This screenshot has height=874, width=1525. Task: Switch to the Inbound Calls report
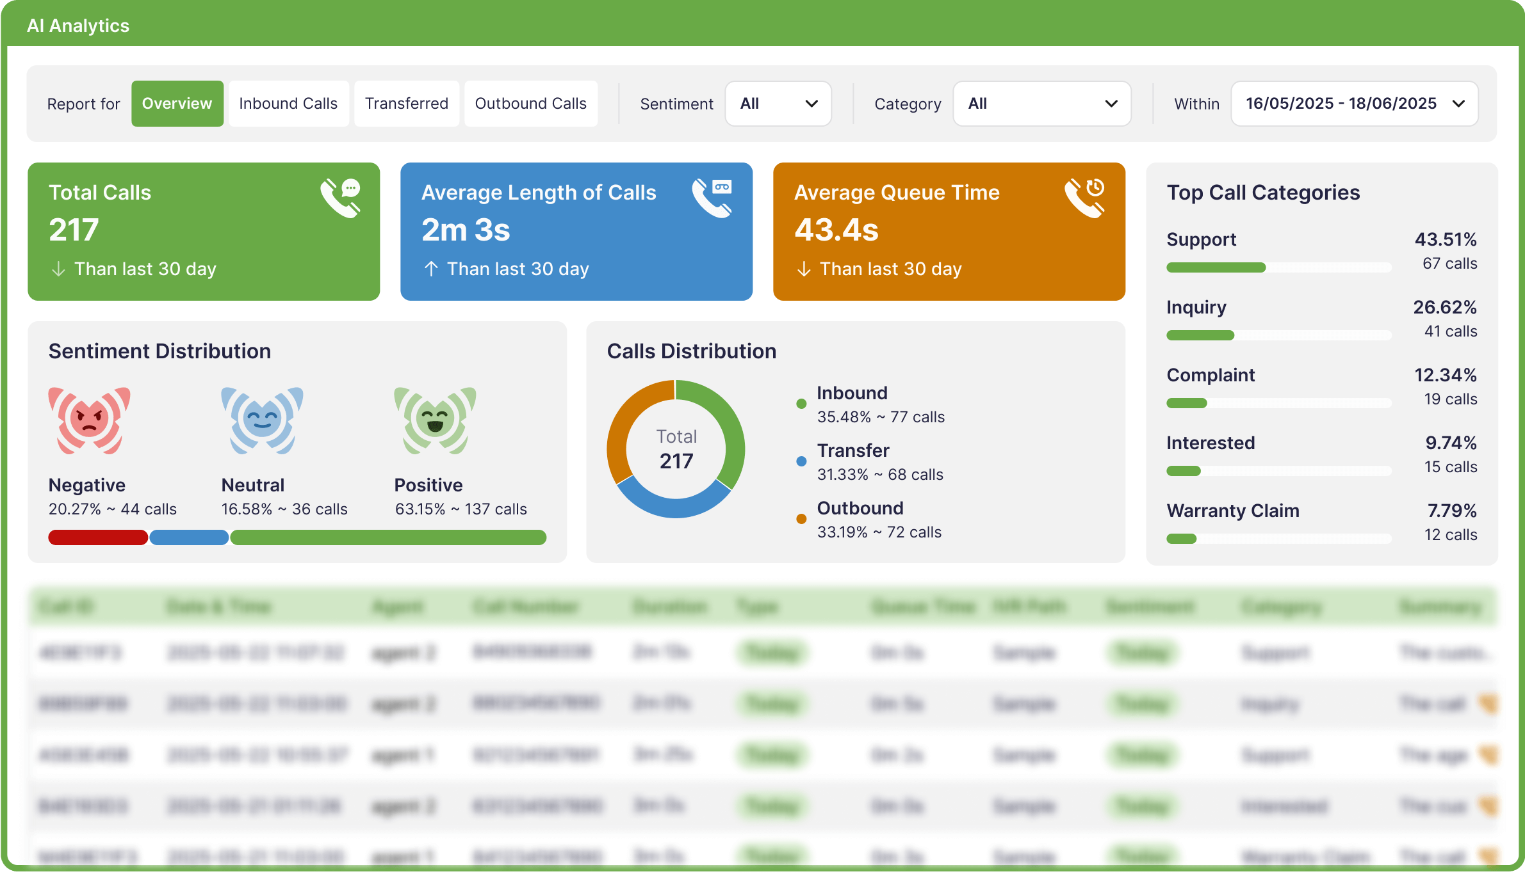(x=288, y=103)
